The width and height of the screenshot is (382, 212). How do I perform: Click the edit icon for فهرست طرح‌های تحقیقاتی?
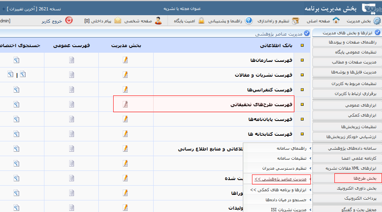tap(126, 104)
